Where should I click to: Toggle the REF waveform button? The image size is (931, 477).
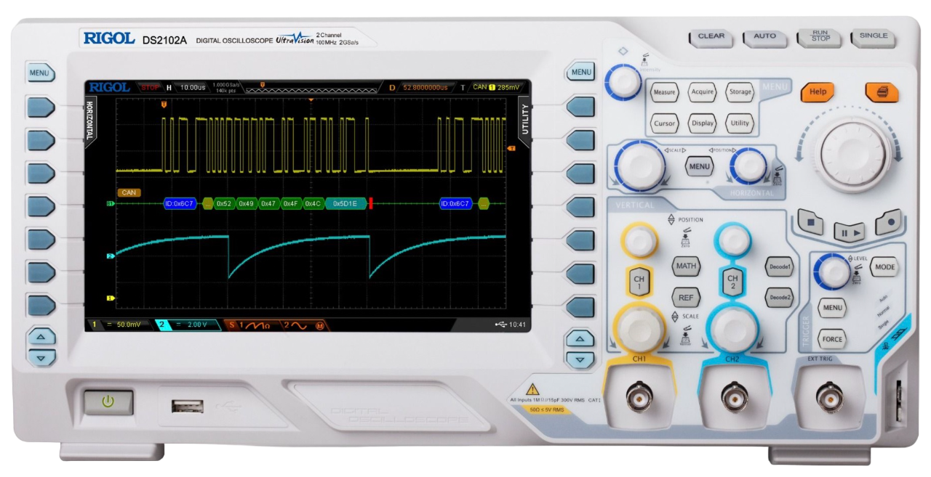pyautogui.click(x=686, y=297)
